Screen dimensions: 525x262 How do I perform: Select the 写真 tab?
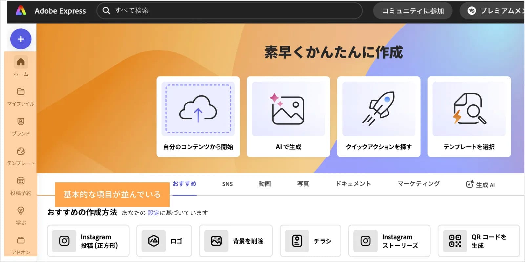click(x=303, y=184)
